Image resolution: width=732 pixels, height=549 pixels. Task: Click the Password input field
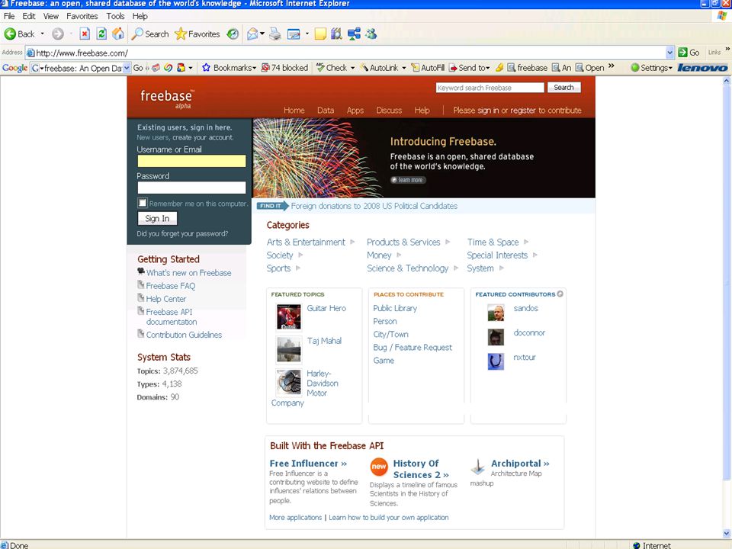click(191, 188)
